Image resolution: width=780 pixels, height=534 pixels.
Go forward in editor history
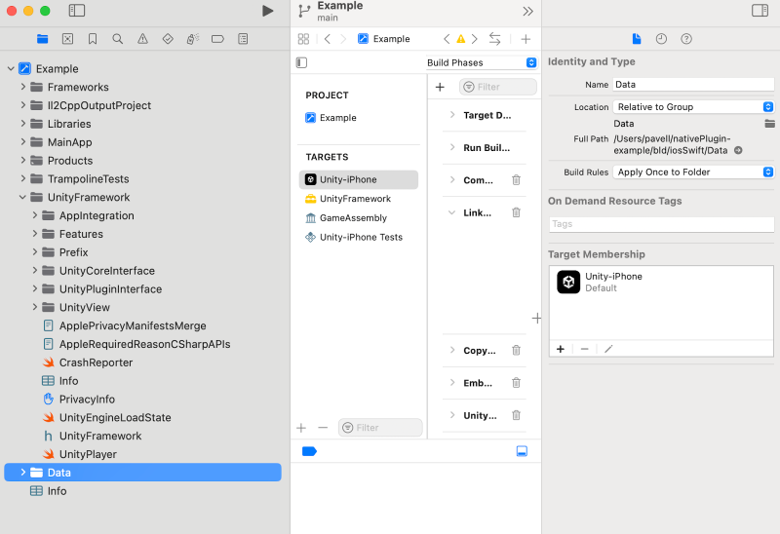click(x=343, y=39)
